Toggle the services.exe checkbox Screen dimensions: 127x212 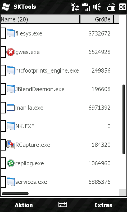pyautogui.click(x=3, y=182)
